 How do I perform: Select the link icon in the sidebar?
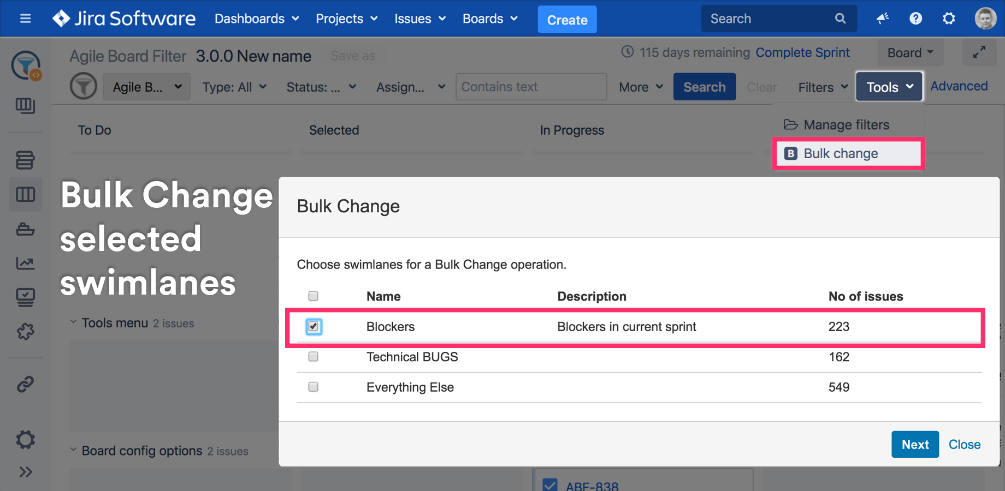[25, 385]
